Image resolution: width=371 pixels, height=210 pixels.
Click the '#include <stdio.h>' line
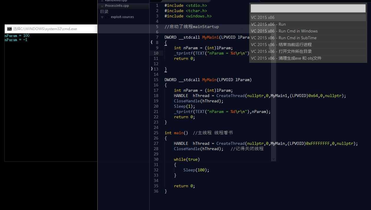point(186,6)
